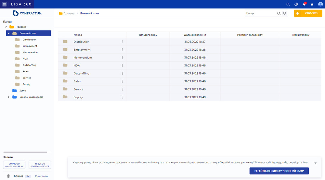Open the Outstaffing row three-dot menu

(122, 73)
